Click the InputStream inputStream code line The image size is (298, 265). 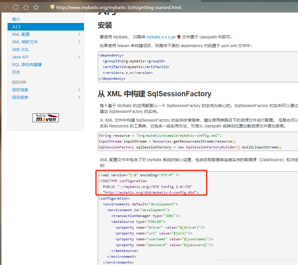pyautogui.click(x=167, y=141)
